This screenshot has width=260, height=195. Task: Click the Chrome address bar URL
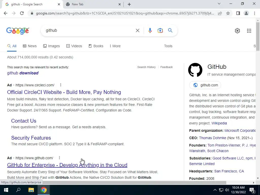coord(125,13)
